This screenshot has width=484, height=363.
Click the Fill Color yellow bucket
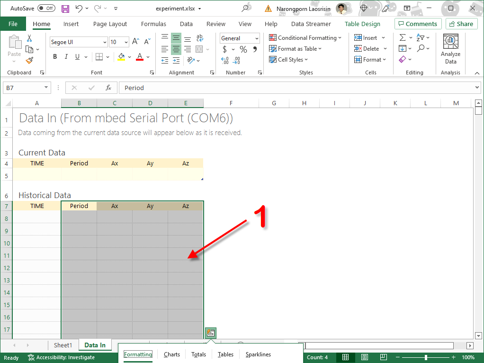(x=121, y=57)
